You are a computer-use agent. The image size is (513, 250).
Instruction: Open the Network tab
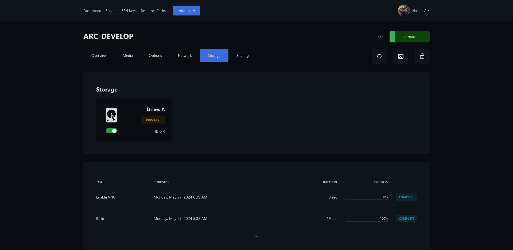[x=185, y=55]
